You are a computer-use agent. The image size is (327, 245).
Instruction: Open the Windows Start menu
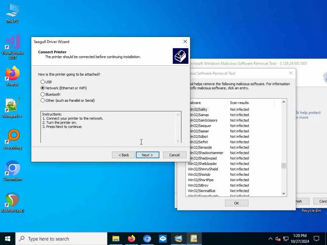tap(8, 239)
